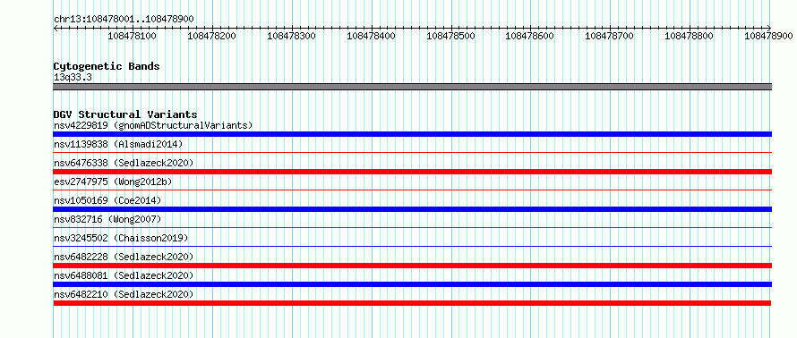Click the 13q33.3 band label
The width and height of the screenshot is (797, 338).
click(x=73, y=78)
